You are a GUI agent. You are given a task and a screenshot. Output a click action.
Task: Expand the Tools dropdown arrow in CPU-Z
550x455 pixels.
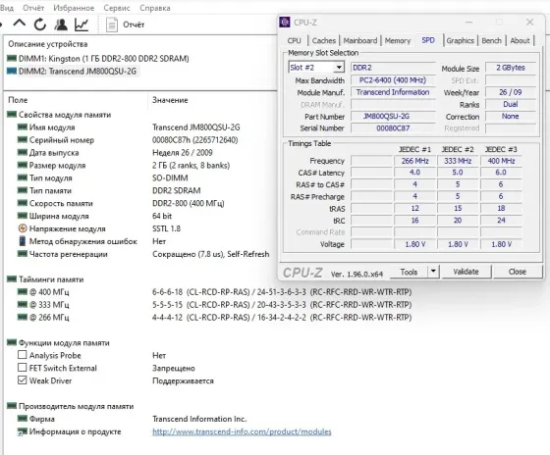433,271
